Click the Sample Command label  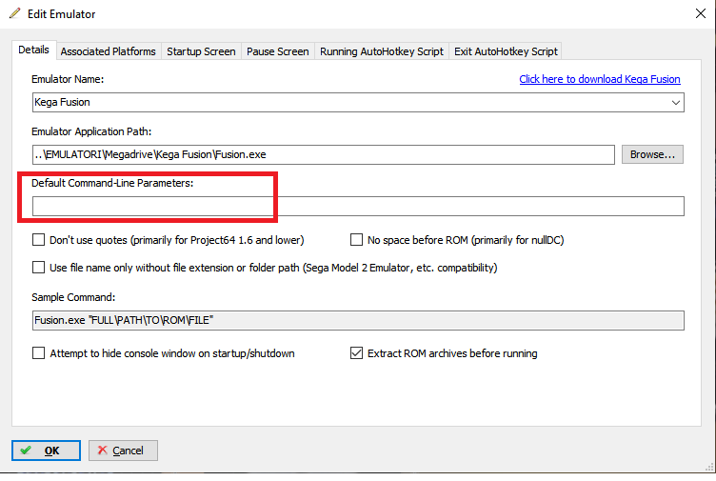(73, 297)
